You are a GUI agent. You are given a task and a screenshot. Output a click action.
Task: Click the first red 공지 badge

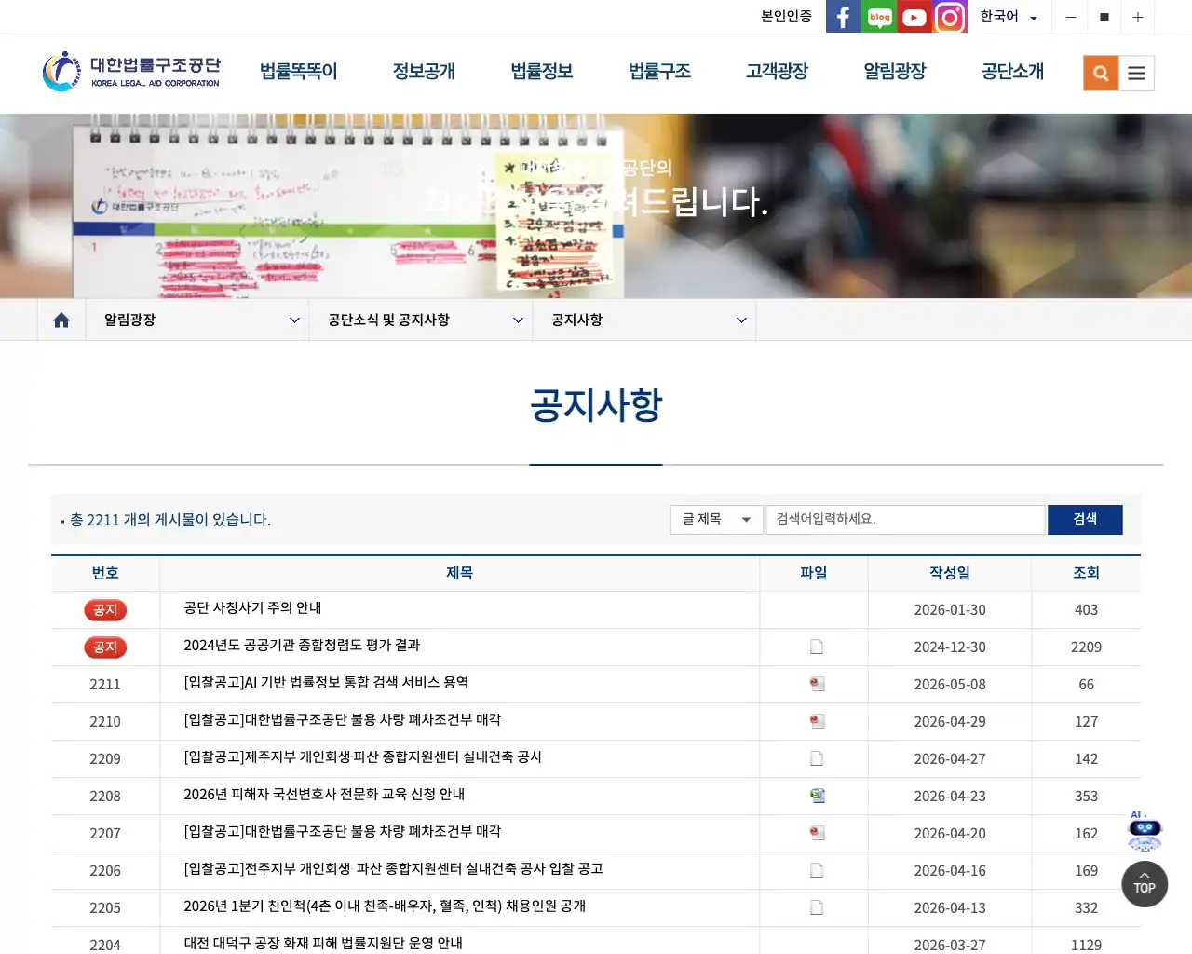point(105,610)
